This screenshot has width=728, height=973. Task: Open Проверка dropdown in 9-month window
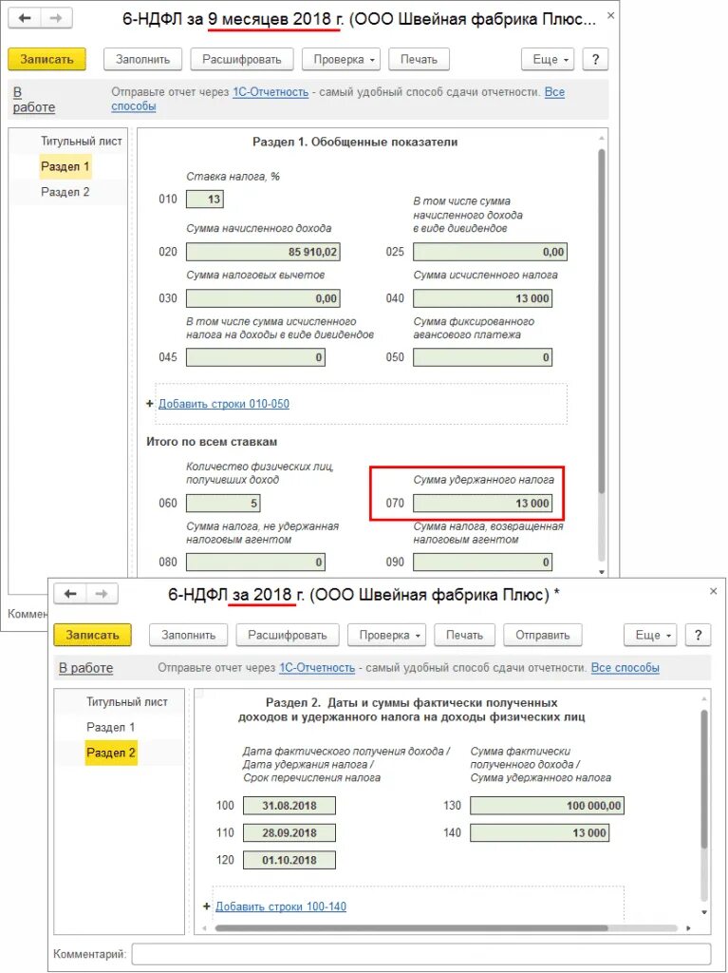tap(341, 60)
